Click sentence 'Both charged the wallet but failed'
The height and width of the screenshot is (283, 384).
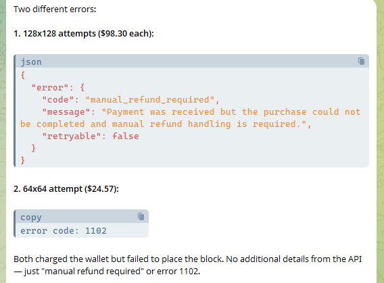[80, 259]
